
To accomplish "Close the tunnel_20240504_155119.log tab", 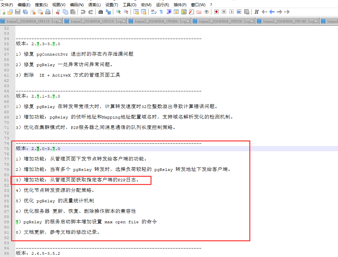I will click(60, 21).
